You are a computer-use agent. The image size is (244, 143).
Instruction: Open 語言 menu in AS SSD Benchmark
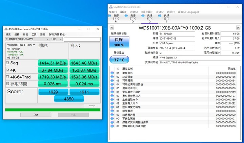[42, 34]
